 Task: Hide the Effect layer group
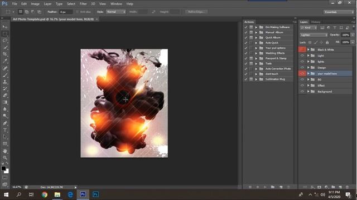coord(302,86)
